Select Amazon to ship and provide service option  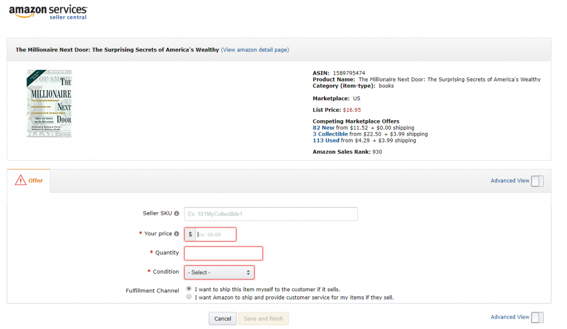(x=189, y=297)
